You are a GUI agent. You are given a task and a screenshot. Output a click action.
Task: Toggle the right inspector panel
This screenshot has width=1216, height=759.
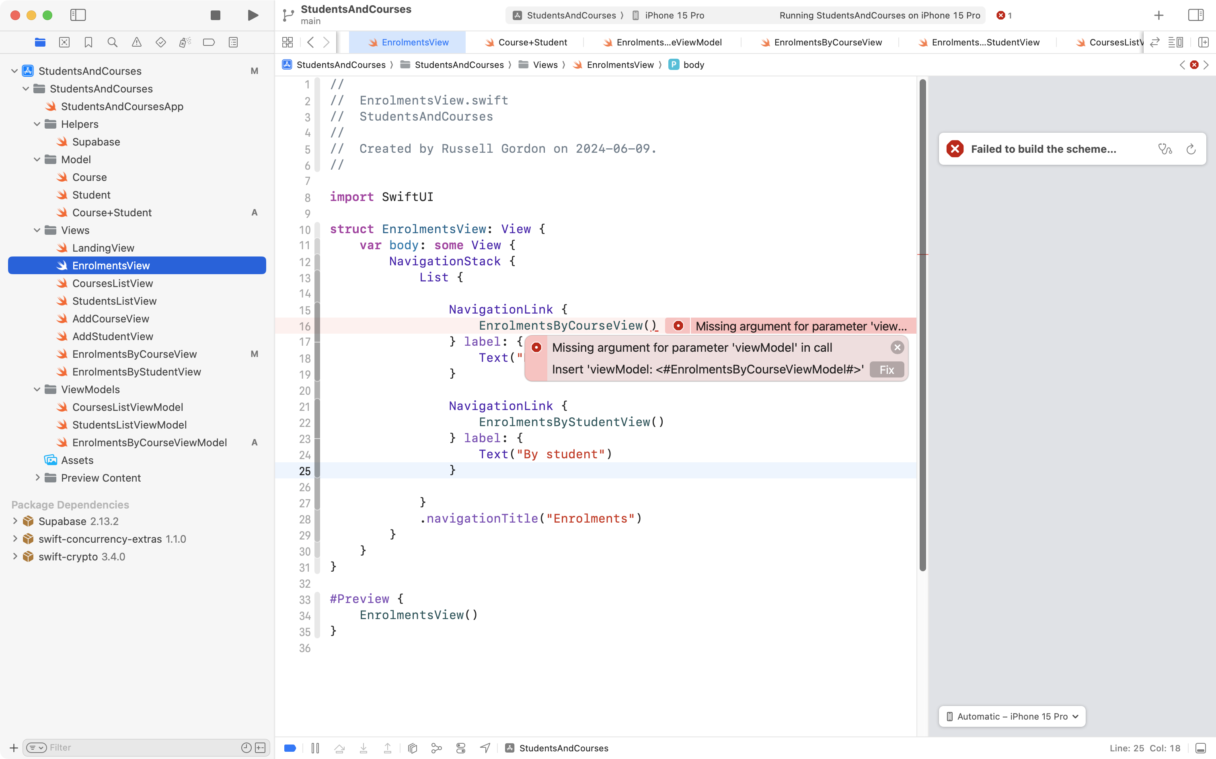(1196, 15)
